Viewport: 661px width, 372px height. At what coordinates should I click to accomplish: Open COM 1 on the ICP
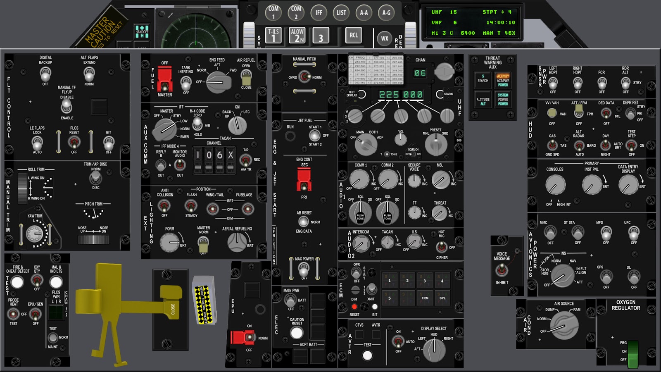pyautogui.click(x=273, y=12)
